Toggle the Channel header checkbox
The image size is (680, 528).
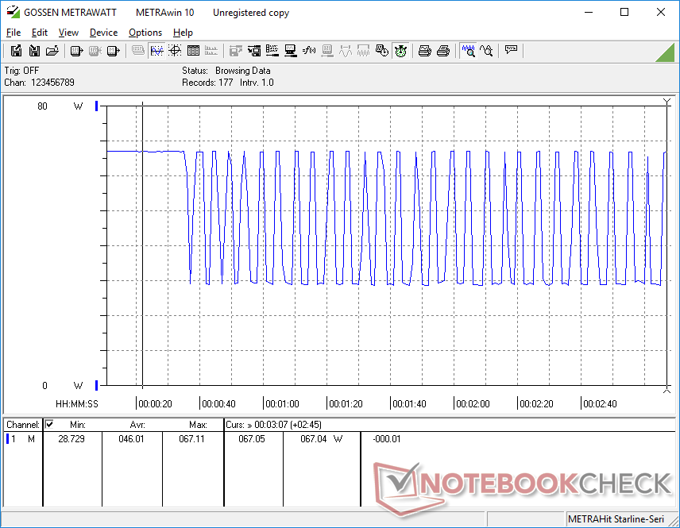click(49, 424)
